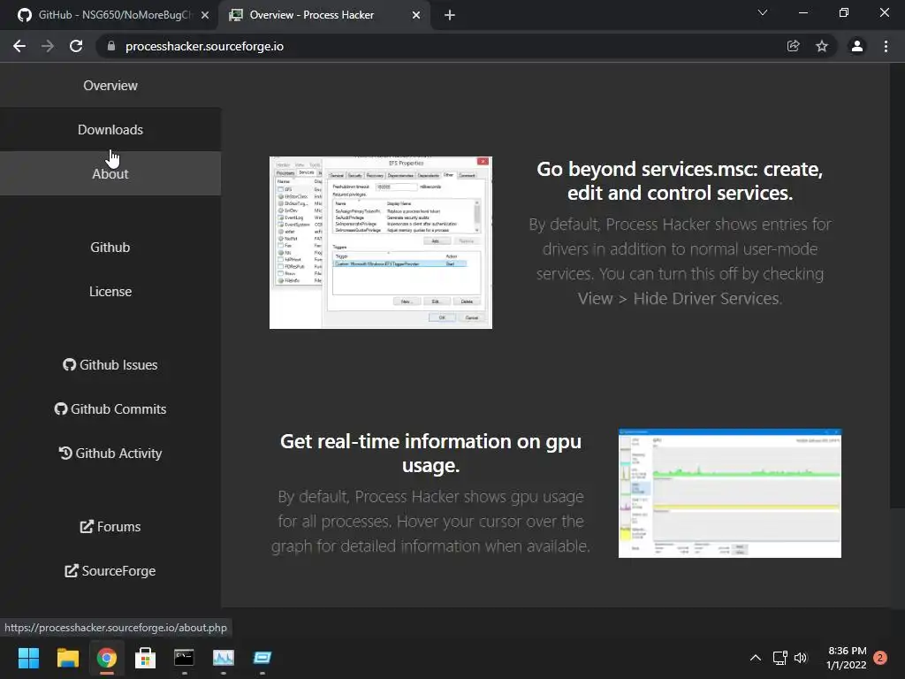The image size is (905, 679).
Task: View site security lock info
Action: [111, 46]
